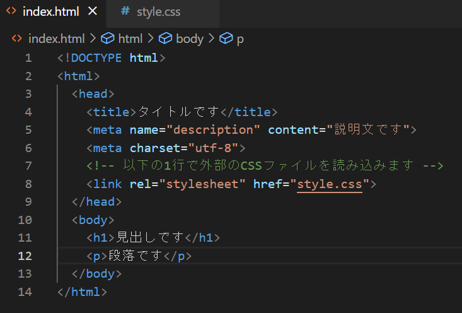Click the p element symbol icon in breadcrumb
The width and height of the screenshot is (462, 313).
point(226,39)
